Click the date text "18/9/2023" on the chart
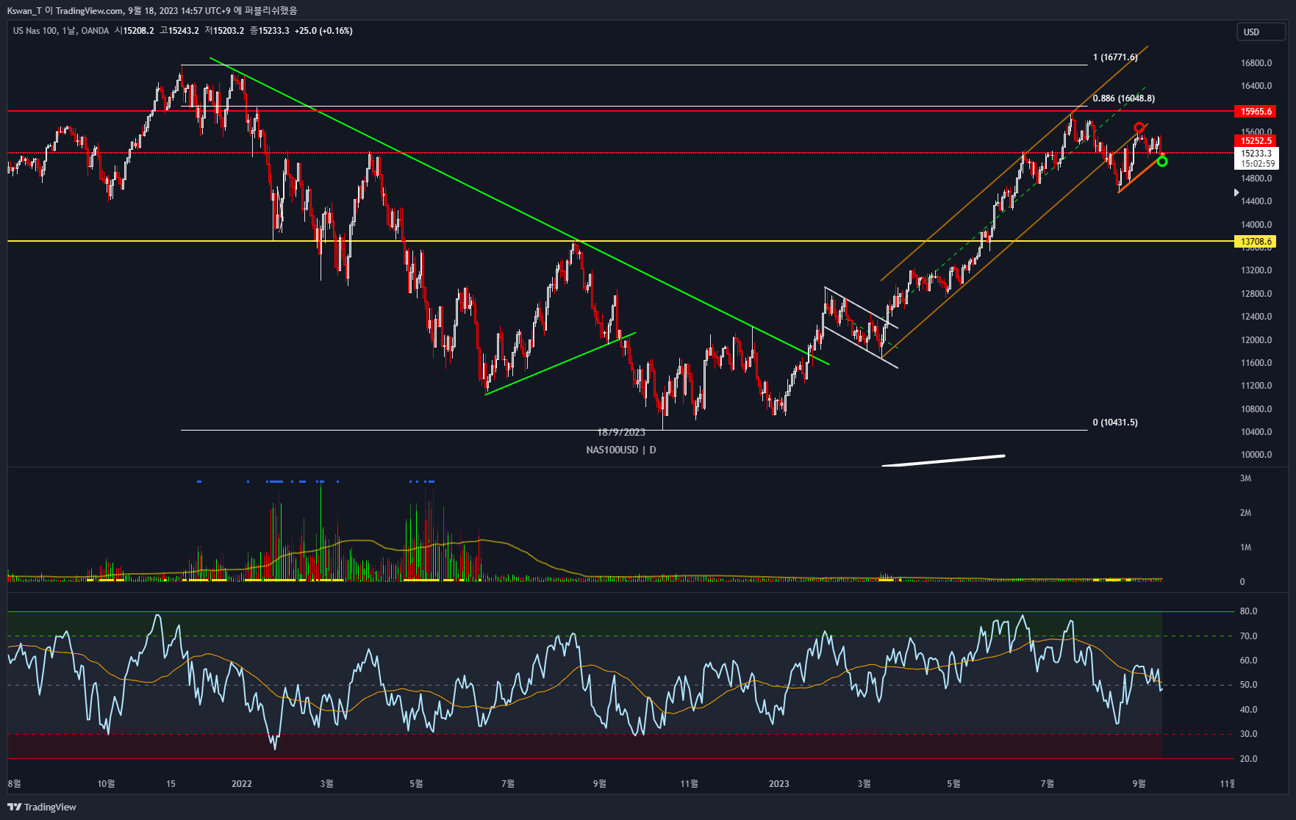Image resolution: width=1296 pixels, height=820 pixels. point(621,433)
